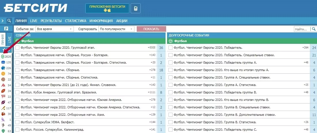Open the ИНФОРМАЦИЯ tab
Image resolution: width=317 pixels, height=133 pixels.
coord(101,21)
